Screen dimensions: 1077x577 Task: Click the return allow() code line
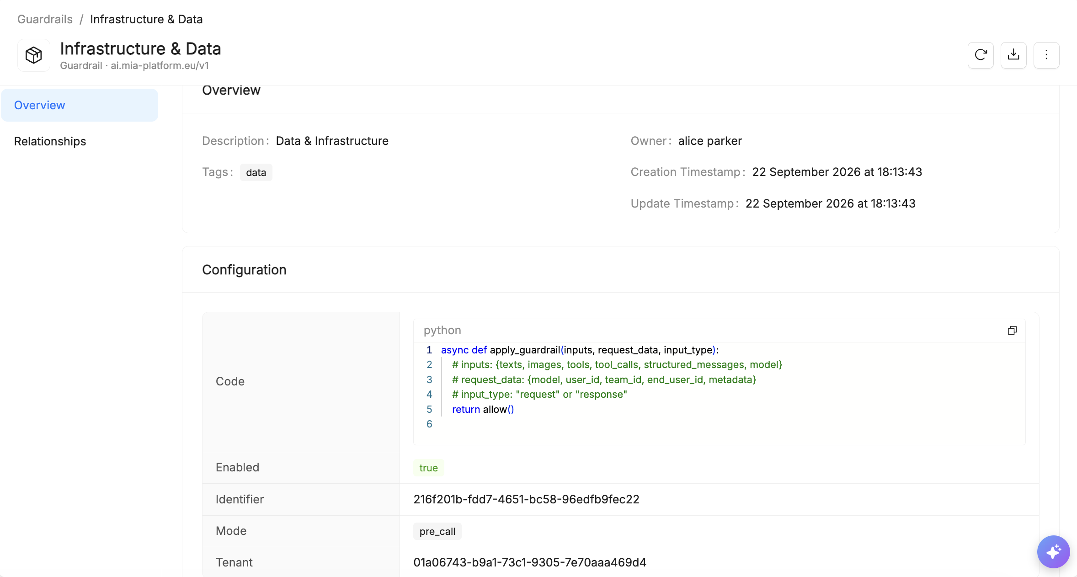click(483, 409)
